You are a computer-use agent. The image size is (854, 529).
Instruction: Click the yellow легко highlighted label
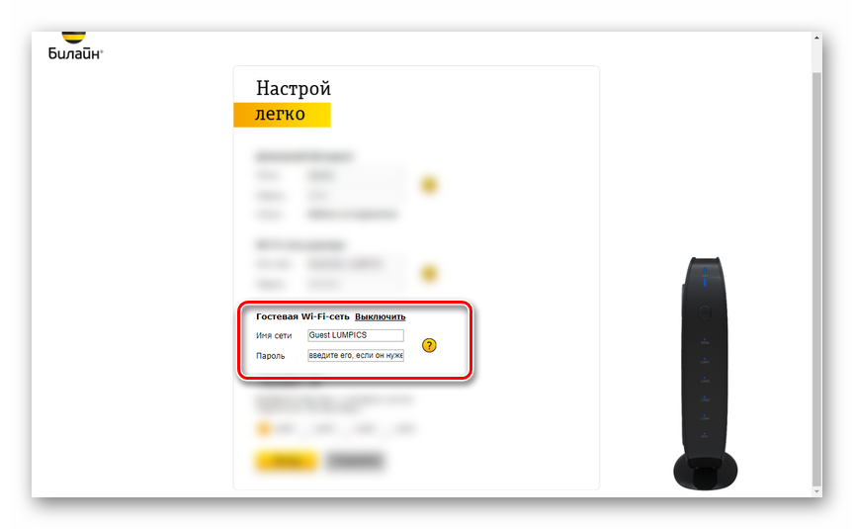(x=282, y=115)
